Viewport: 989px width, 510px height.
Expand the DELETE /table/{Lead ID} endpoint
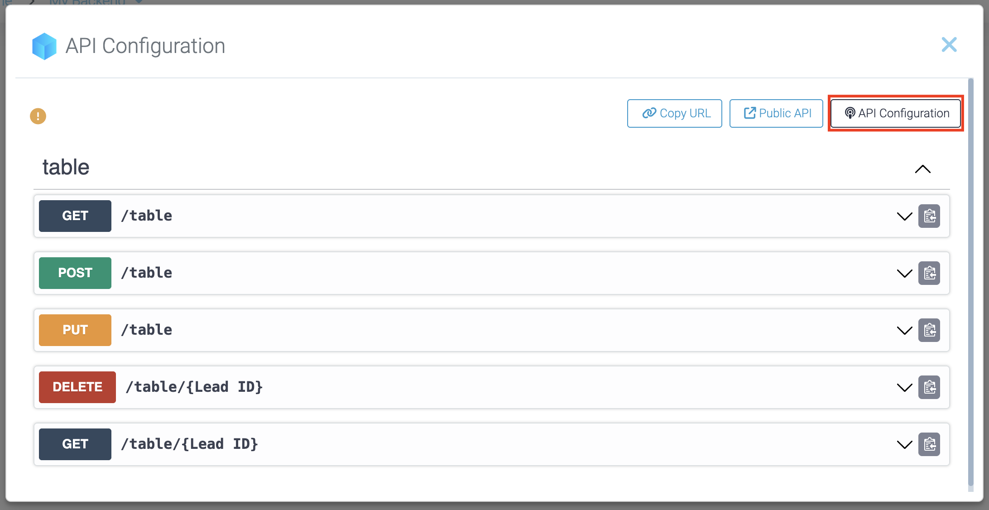[x=904, y=387]
